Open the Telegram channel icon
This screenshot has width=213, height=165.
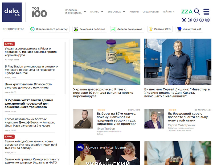point(190,20)
